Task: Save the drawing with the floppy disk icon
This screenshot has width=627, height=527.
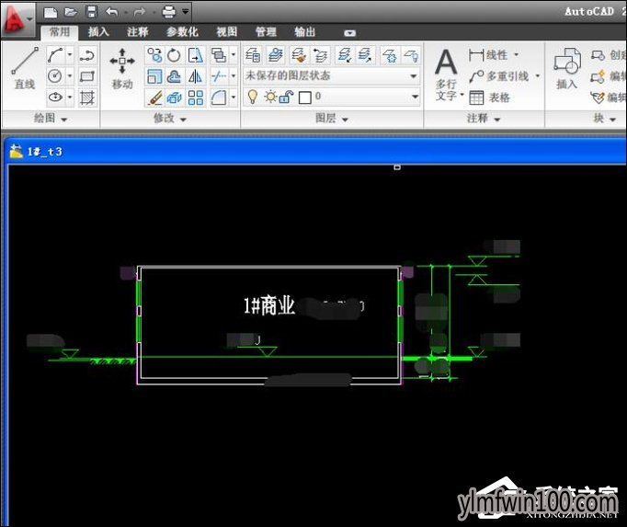Action: pos(92,12)
